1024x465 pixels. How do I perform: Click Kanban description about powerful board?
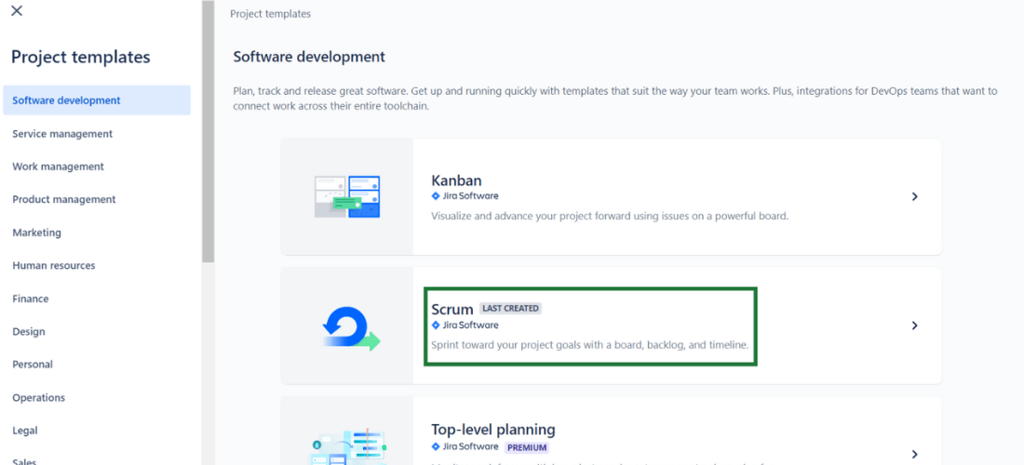tap(610, 216)
